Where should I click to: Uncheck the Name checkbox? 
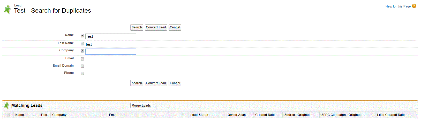(82, 36)
